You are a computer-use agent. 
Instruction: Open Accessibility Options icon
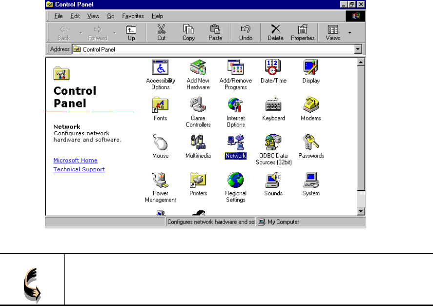[161, 75]
